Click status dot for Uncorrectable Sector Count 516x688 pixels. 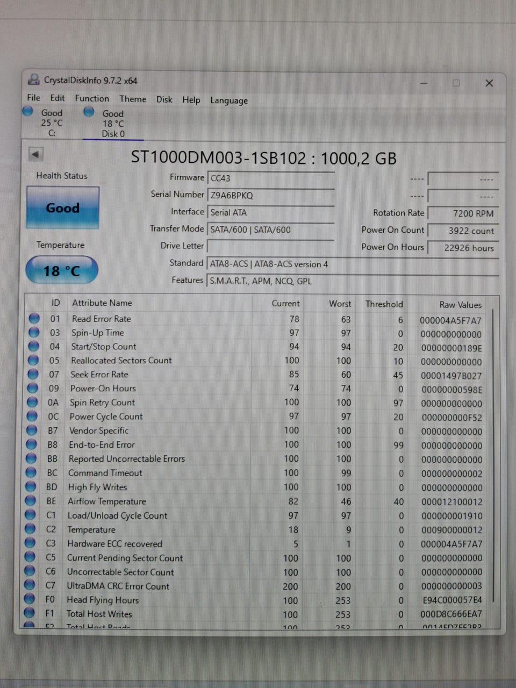(x=30, y=571)
